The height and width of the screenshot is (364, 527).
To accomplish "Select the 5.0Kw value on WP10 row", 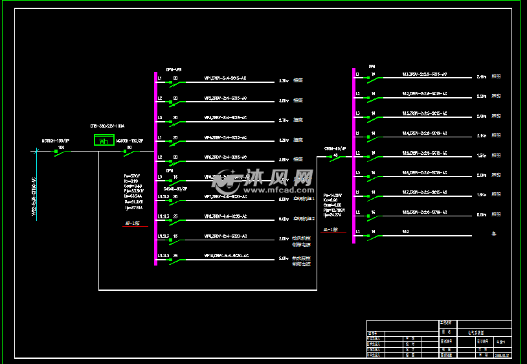I will [284, 258].
